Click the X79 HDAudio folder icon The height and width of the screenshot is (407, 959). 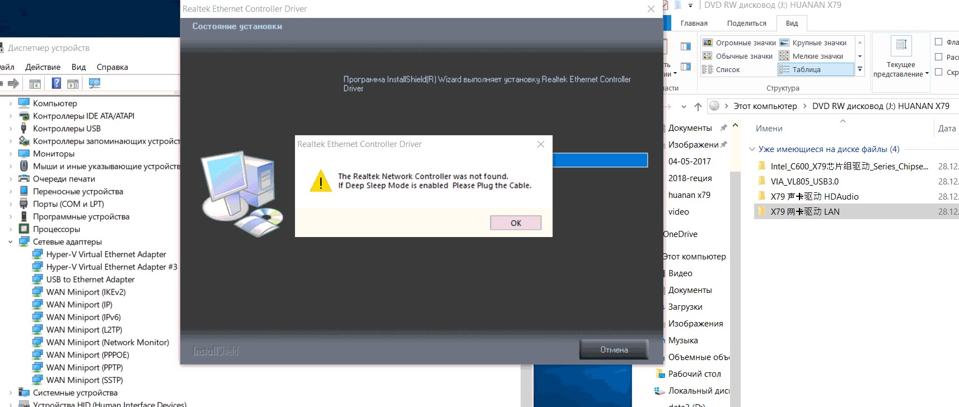tap(761, 196)
